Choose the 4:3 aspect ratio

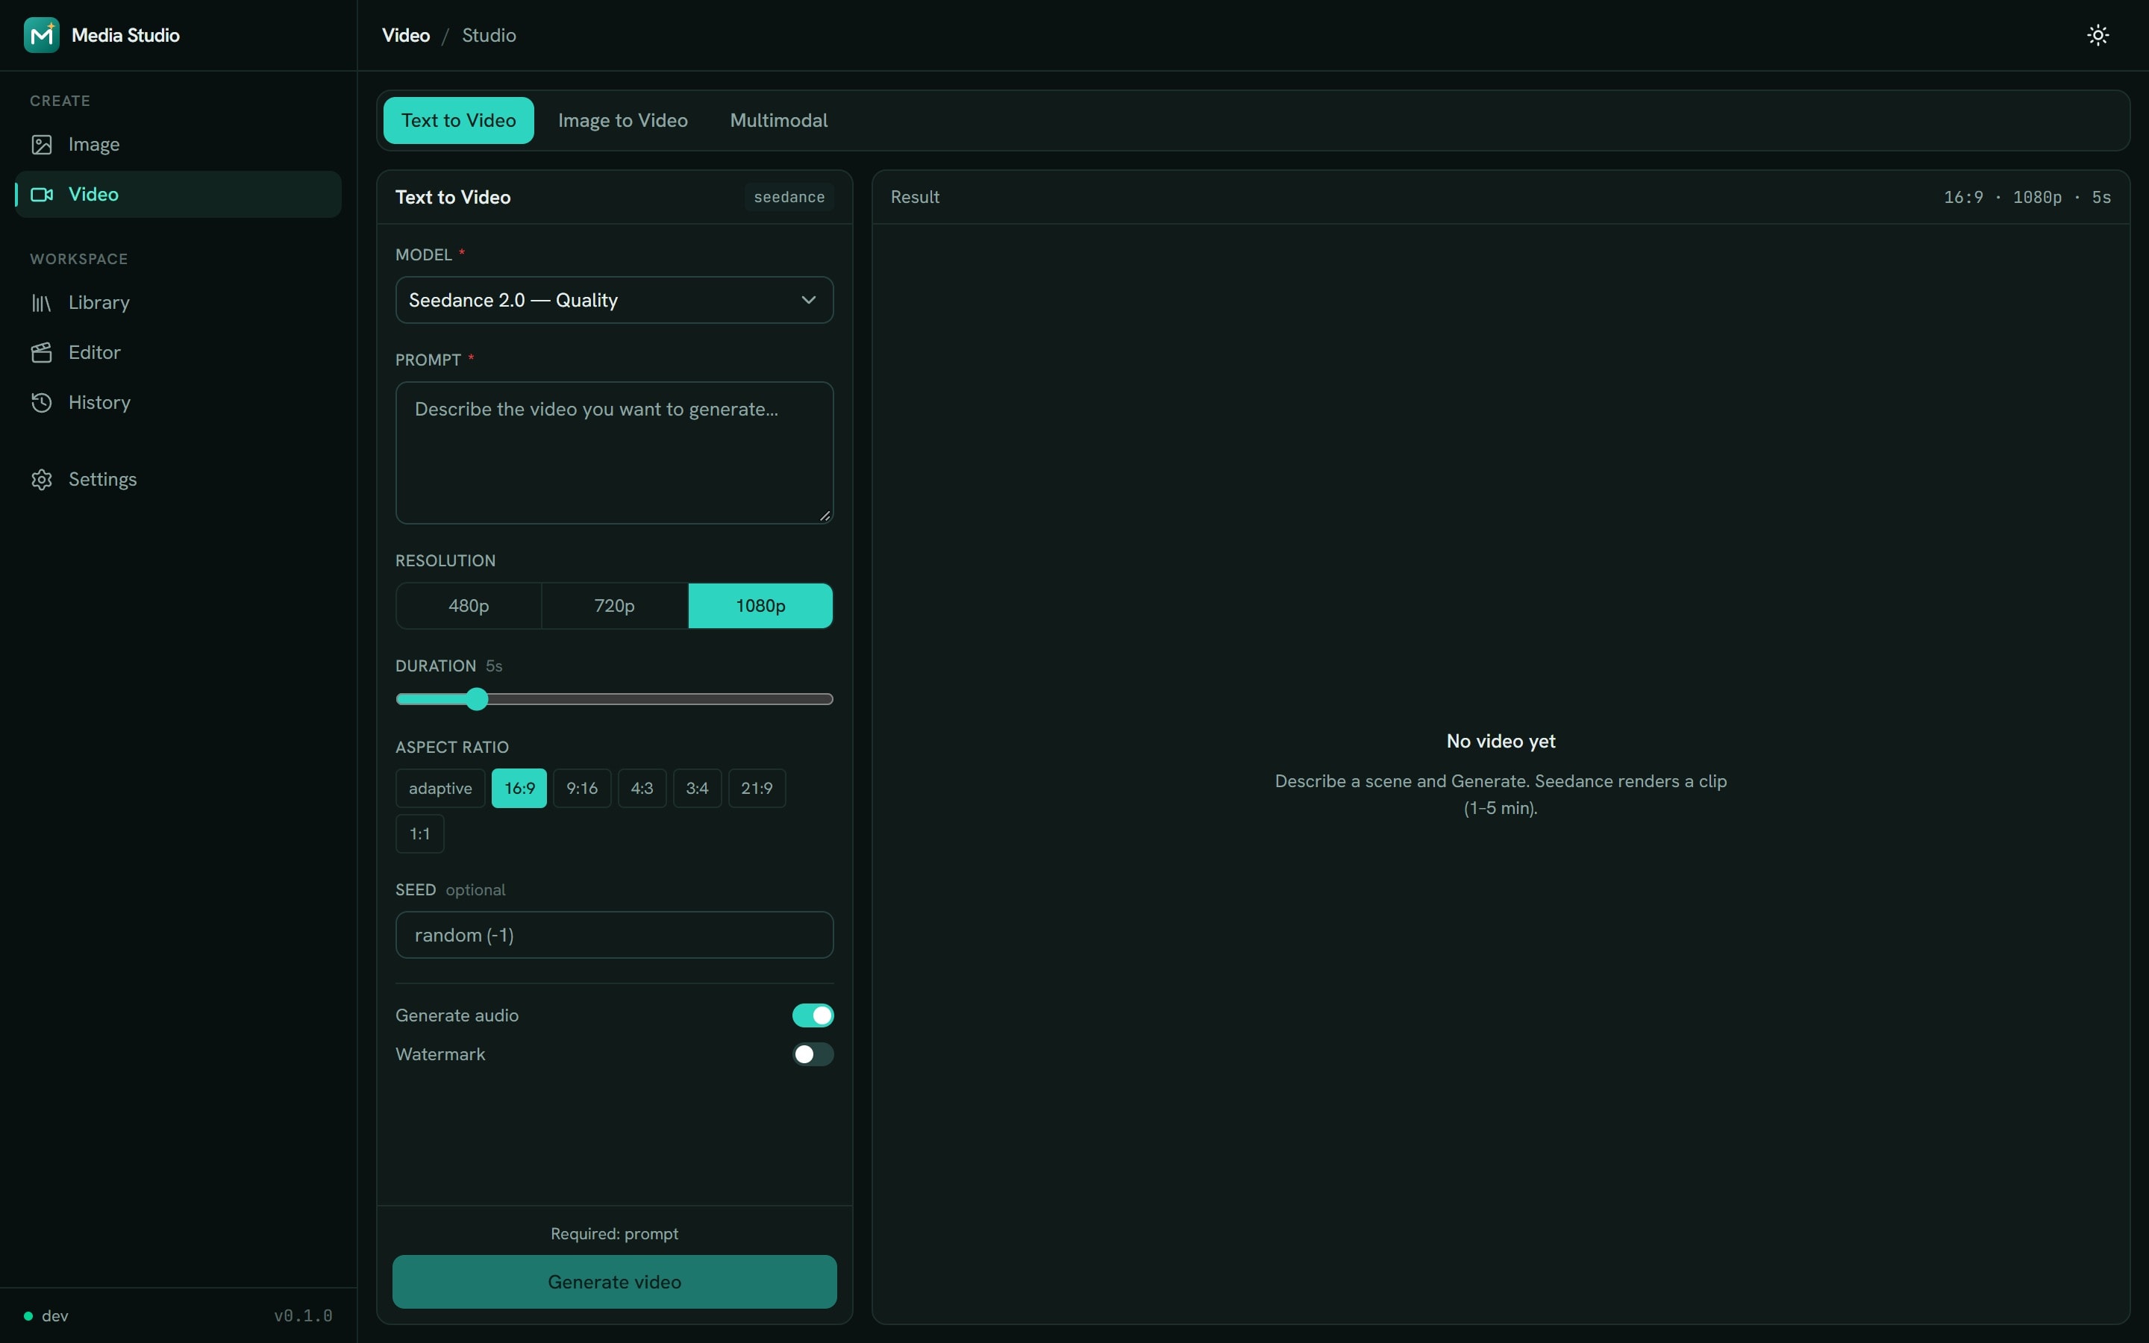coord(642,788)
